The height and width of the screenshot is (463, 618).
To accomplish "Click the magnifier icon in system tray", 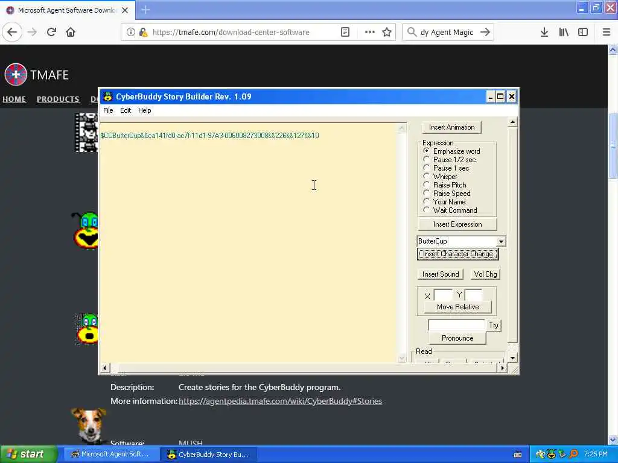I will point(573,454).
